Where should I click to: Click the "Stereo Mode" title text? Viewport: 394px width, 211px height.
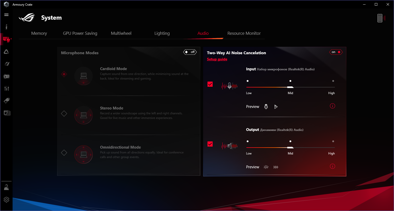[x=112, y=108]
